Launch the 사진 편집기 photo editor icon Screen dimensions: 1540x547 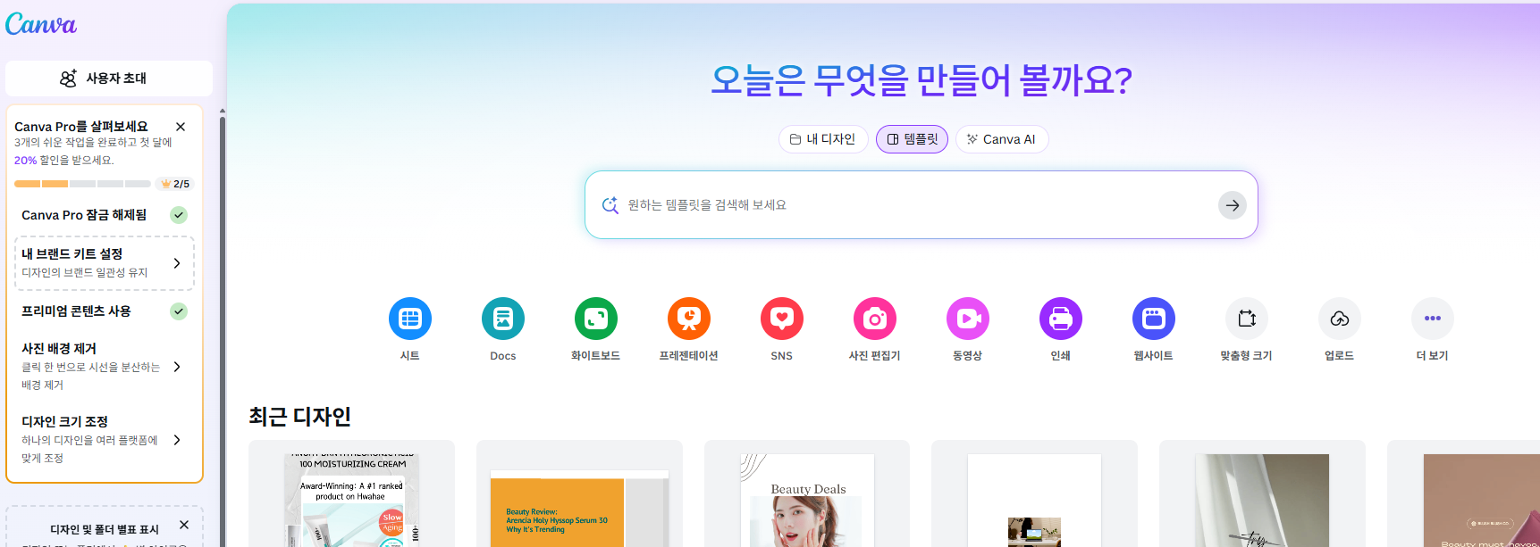(x=875, y=319)
